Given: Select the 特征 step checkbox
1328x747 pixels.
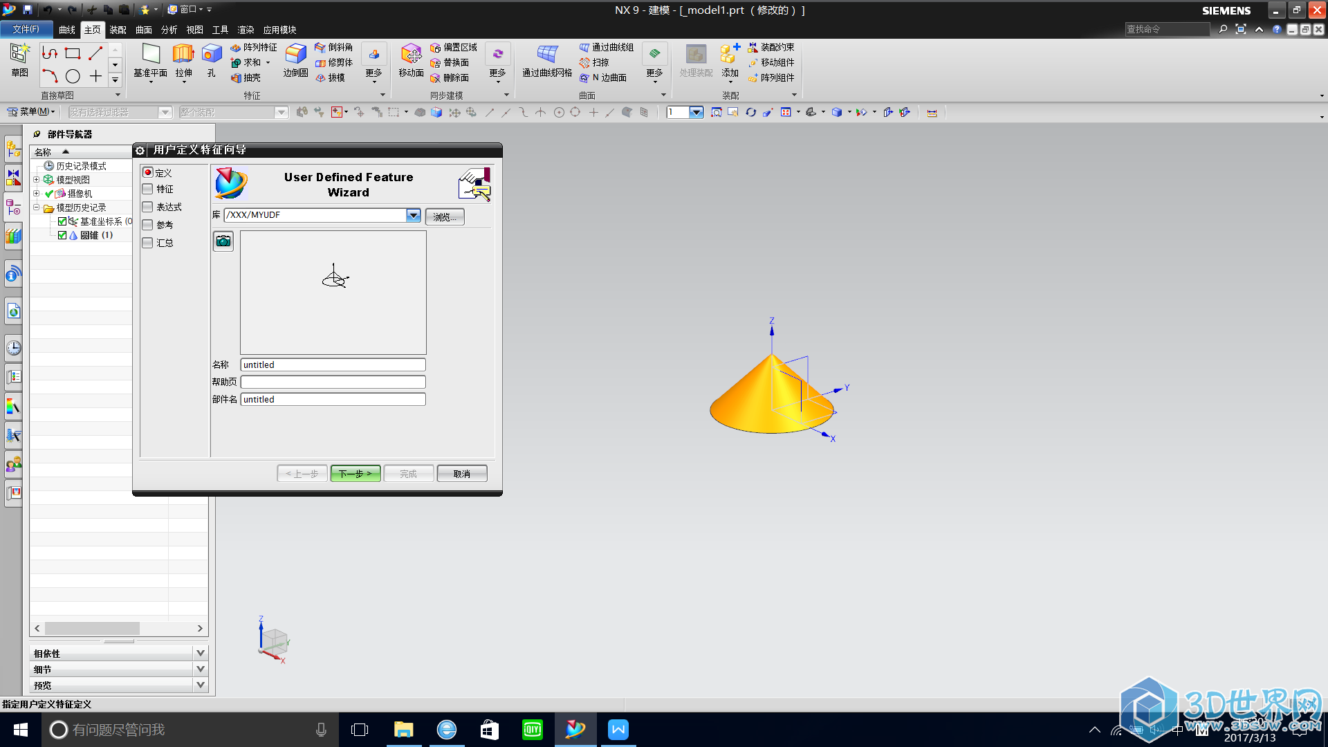Looking at the screenshot, I should tap(147, 189).
